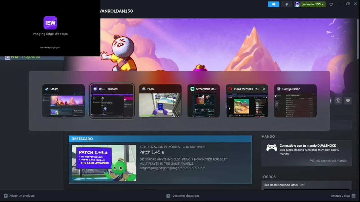Expand the lyanroldan150 account dropdown

313,4
